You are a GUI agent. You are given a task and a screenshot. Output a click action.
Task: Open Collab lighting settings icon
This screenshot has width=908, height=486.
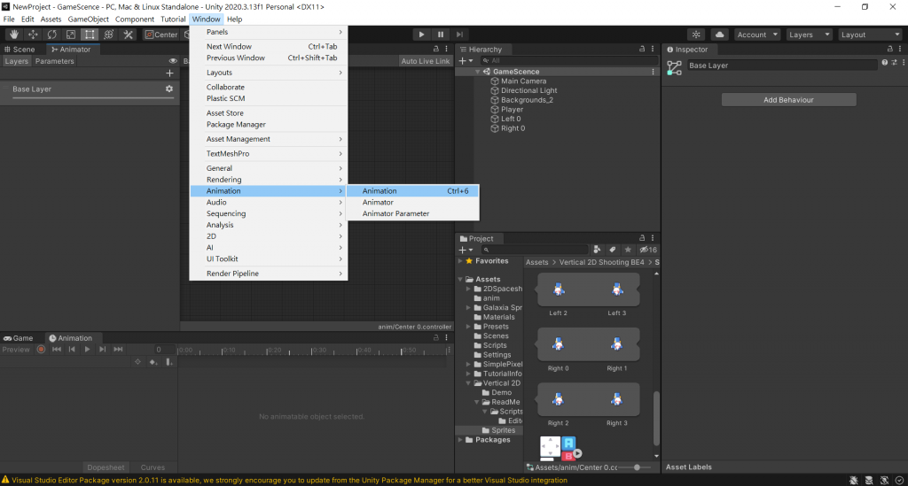coord(696,35)
